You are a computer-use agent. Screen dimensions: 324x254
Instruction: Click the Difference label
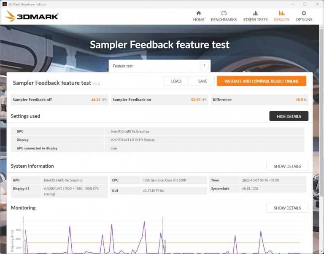click(x=222, y=100)
